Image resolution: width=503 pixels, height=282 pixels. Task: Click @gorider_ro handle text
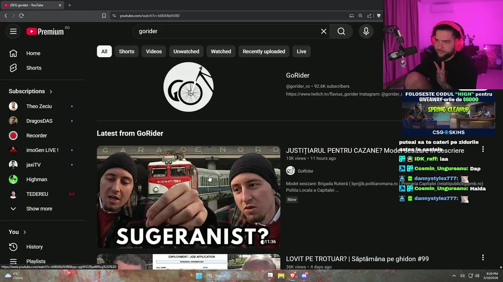coord(298,86)
